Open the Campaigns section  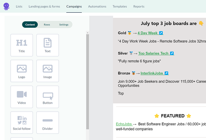click(x=74, y=7)
